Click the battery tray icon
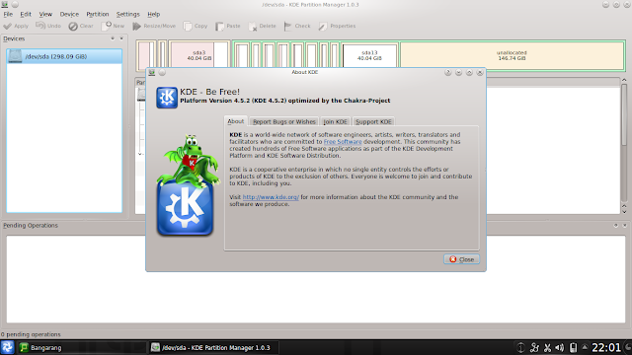Image resolution: width=632 pixels, height=355 pixels. (x=573, y=348)
